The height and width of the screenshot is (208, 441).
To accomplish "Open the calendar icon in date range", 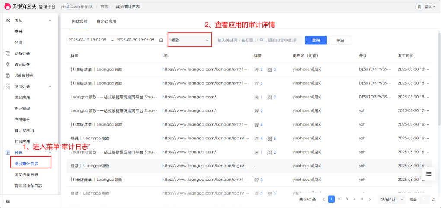I will (x=161, y=40).
